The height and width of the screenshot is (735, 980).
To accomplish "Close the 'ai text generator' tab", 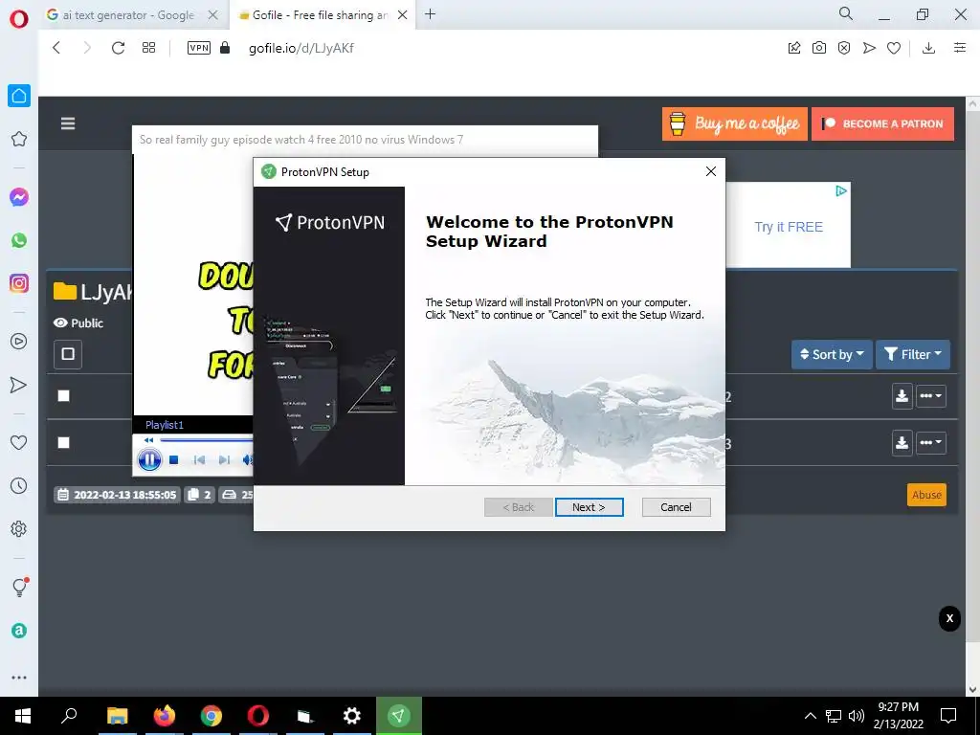I will click(213, 15).
